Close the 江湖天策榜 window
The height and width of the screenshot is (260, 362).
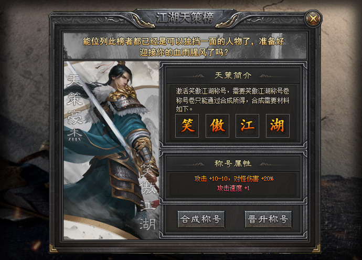click(313, 18)
